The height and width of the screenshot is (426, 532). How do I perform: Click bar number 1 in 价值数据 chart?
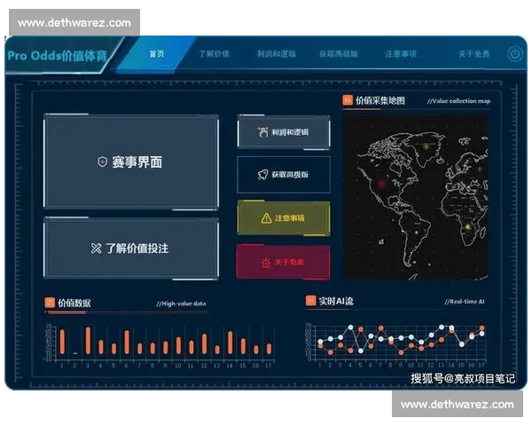click(x=62, y=342)
